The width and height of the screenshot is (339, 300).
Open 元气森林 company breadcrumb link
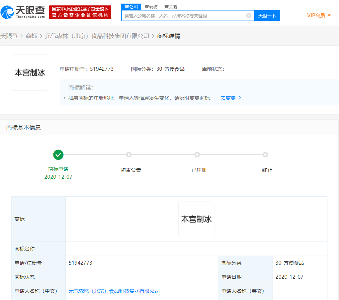pyautogui.click(x=97, y=36)
